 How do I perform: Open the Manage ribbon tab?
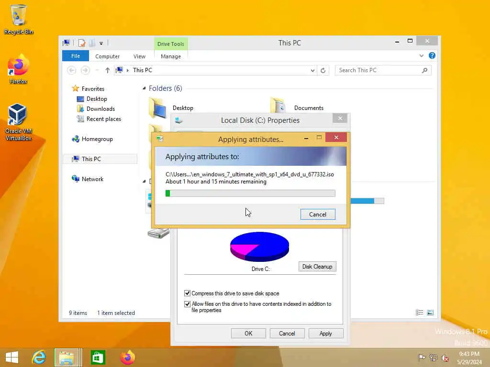click(x=171, y=56)
